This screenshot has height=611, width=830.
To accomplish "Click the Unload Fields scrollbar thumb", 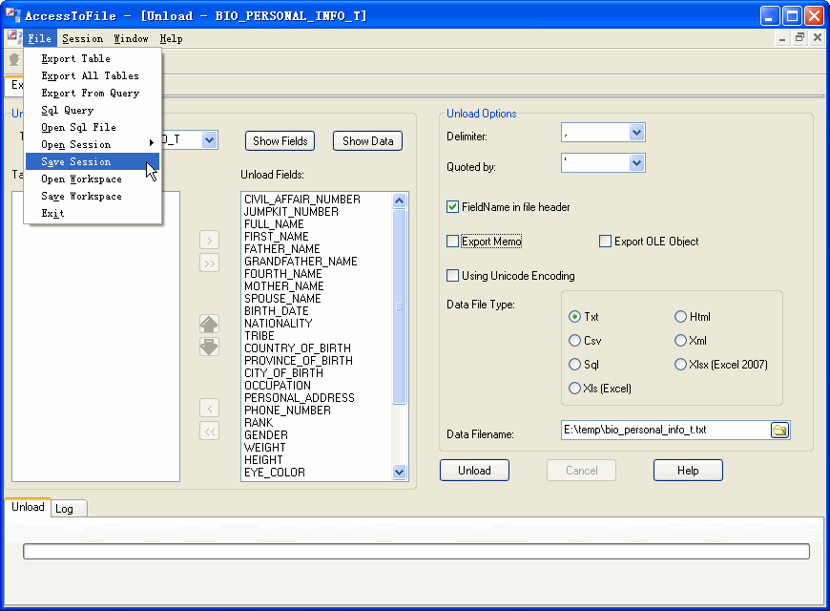I will pos(399,306).
